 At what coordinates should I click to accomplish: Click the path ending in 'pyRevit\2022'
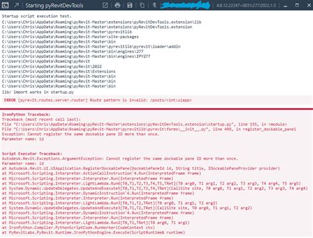pos(52,67)
